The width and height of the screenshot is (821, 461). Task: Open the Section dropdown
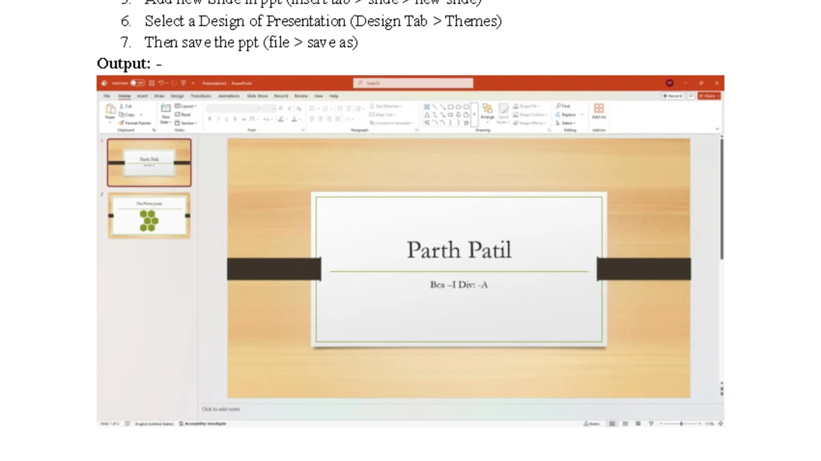(x=186, y=123)
